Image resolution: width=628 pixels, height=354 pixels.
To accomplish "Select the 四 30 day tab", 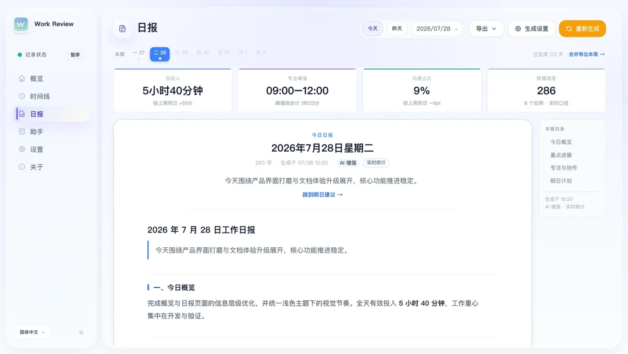I will pyautogui.click(x=203, y=54).
